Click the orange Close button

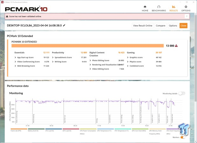183,26
